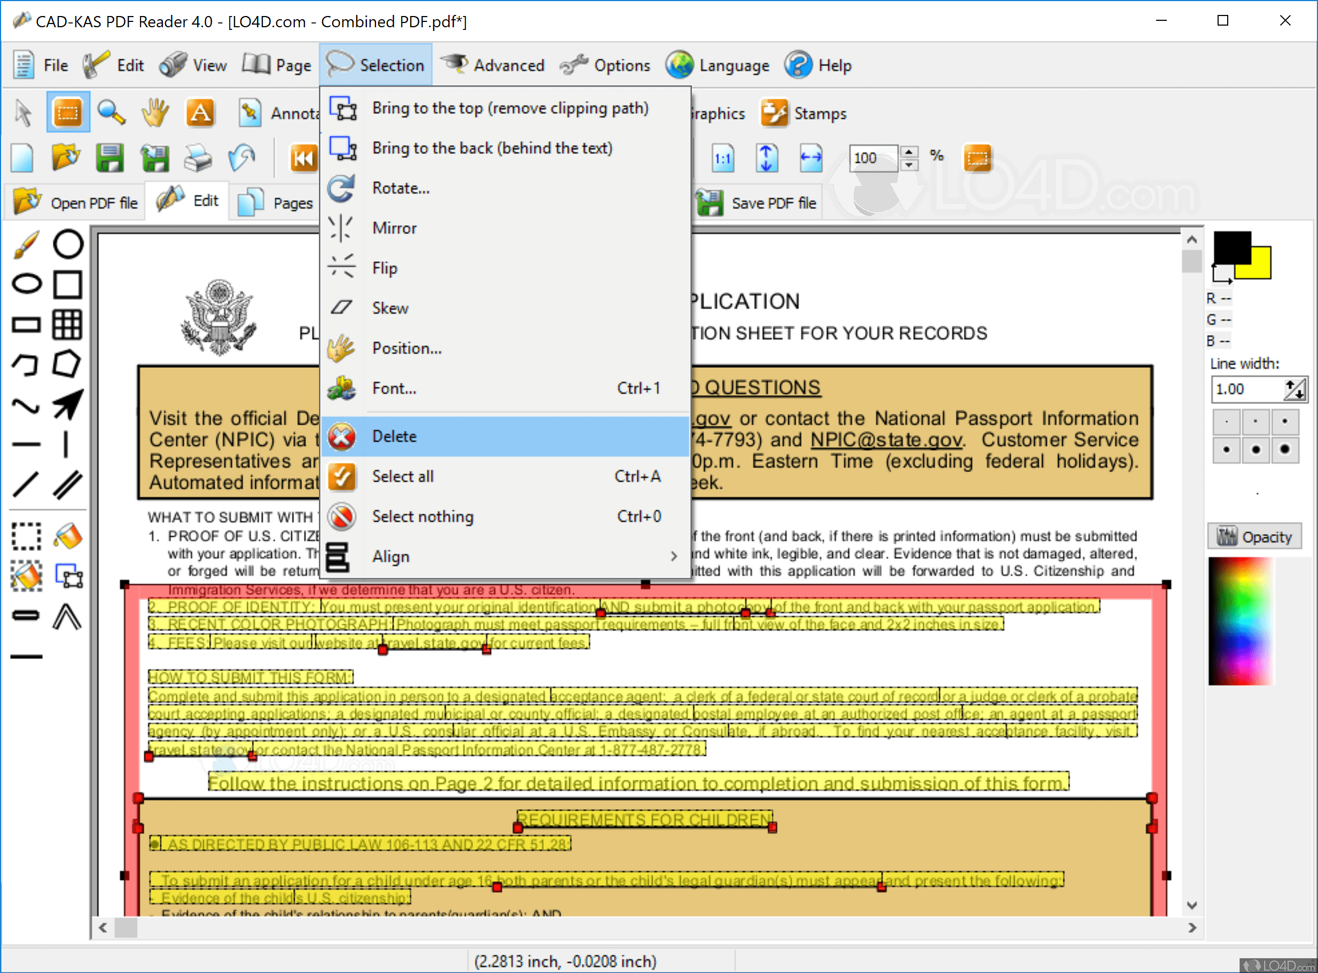This screenshot has width=1318, height=973.
Task: Choose the circle shape tool
Action: [68, 244]
